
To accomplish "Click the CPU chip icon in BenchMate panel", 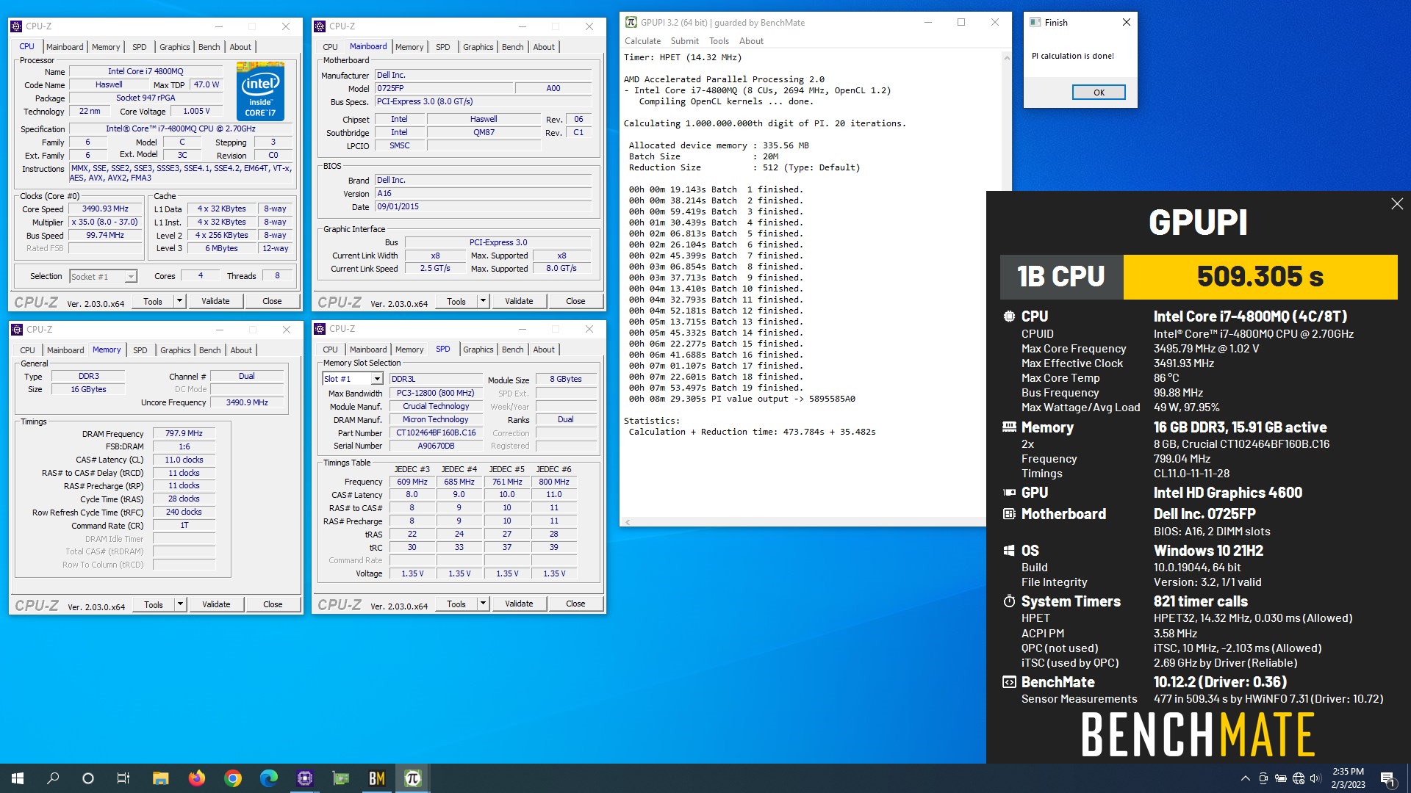I will click(x=1009, y=316).
